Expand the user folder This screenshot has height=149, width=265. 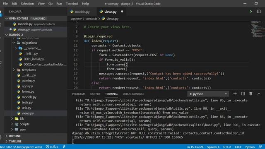tap(12, 130)
